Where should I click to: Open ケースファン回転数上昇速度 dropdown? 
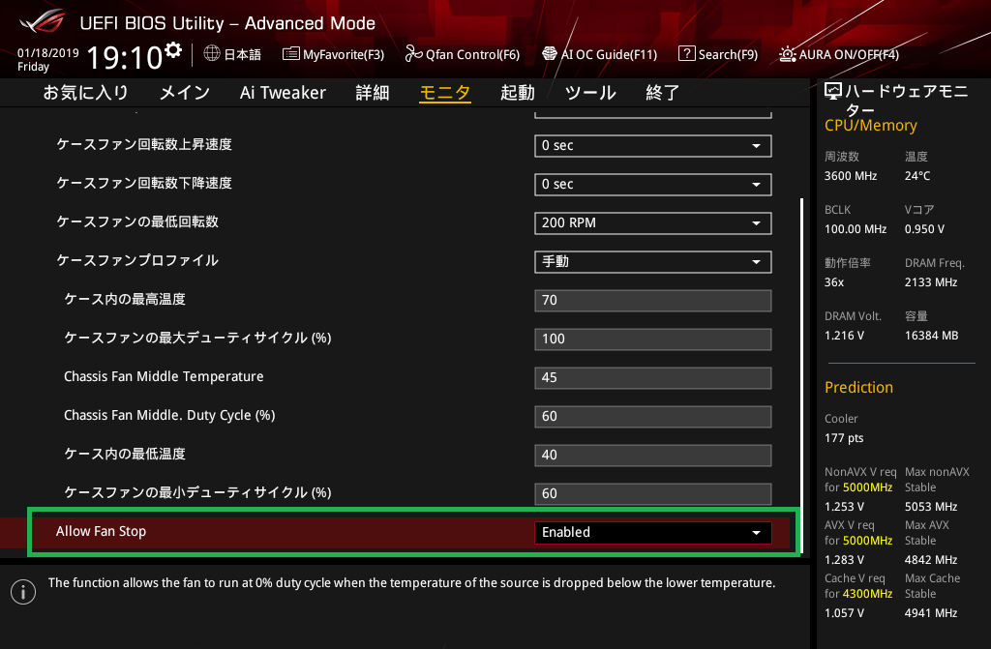(x=653, y=145)
